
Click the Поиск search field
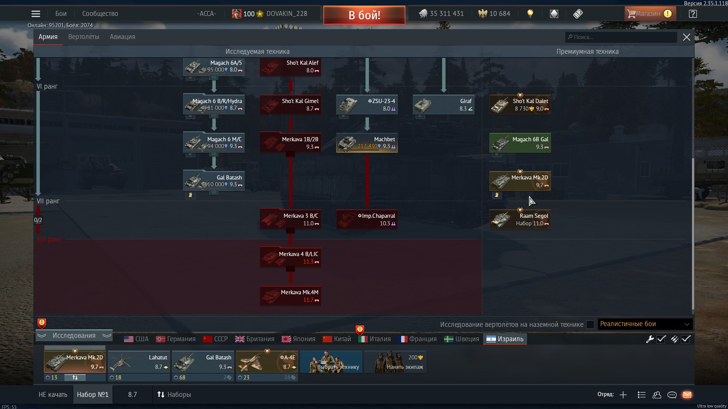(x=622, y=37)
